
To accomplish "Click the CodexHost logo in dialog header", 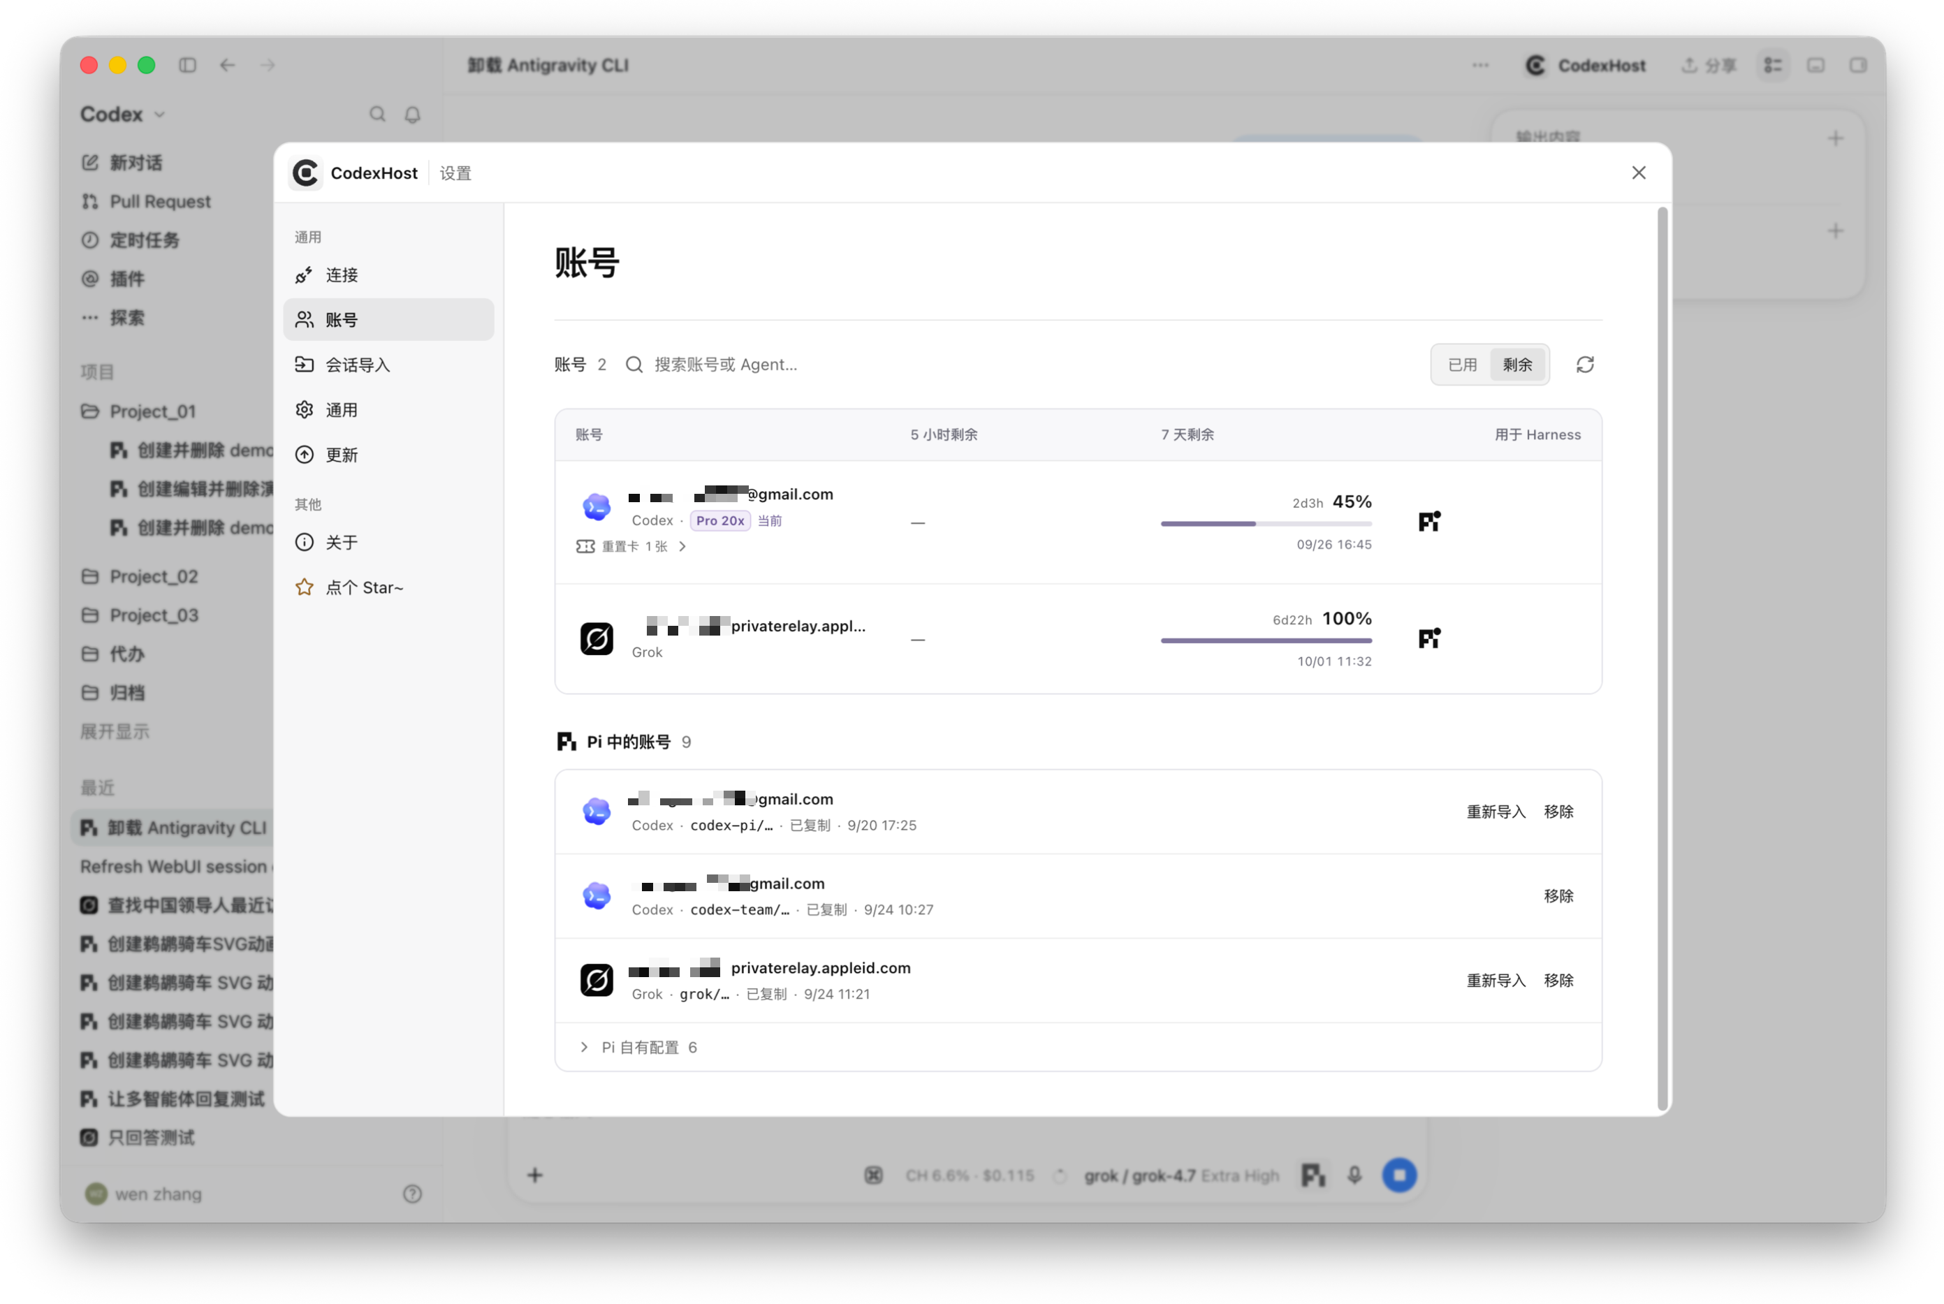I will [305, 172].
